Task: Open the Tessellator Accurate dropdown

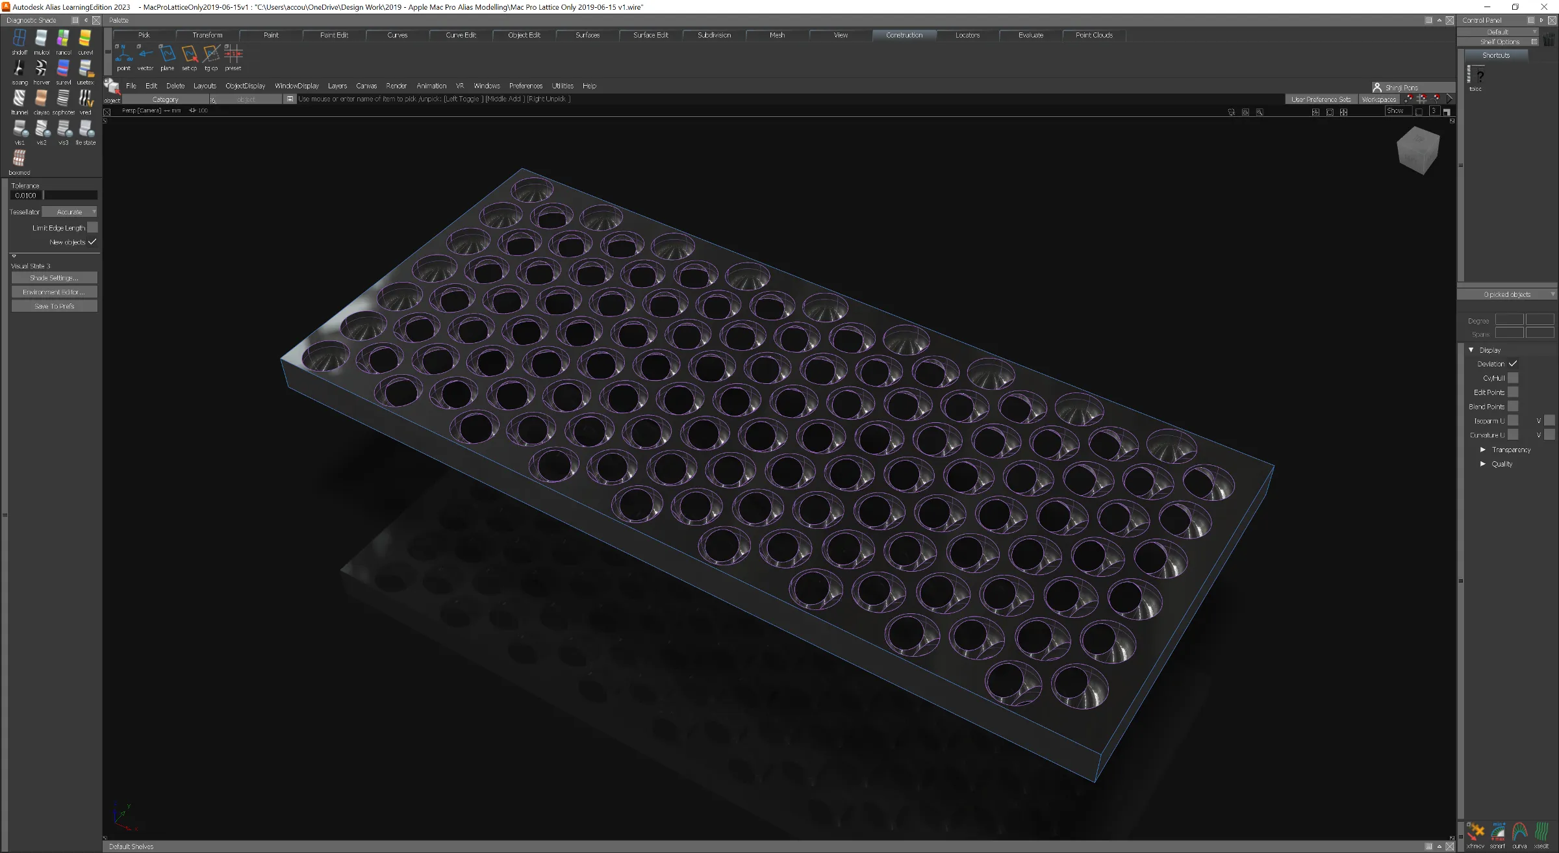Action: tap(70, 212)
